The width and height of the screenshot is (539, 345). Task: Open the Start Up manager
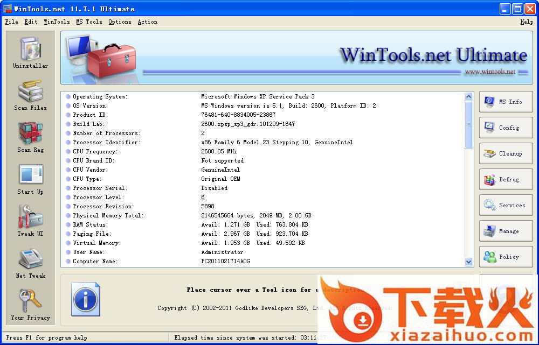pyautogui.click(x=31, y=179)
